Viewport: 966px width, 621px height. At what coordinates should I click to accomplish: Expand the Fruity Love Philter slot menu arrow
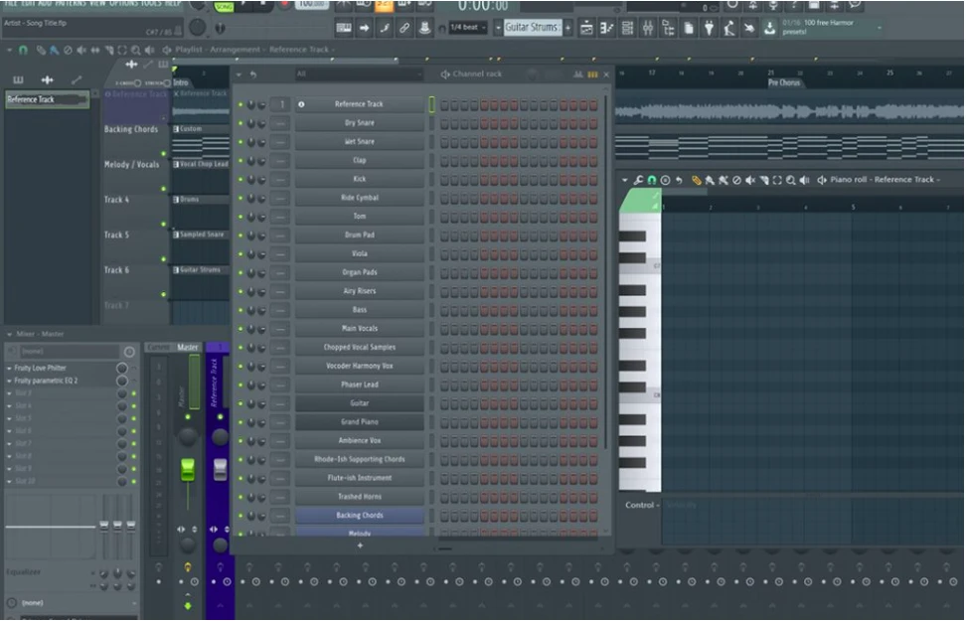click(9, 368)
